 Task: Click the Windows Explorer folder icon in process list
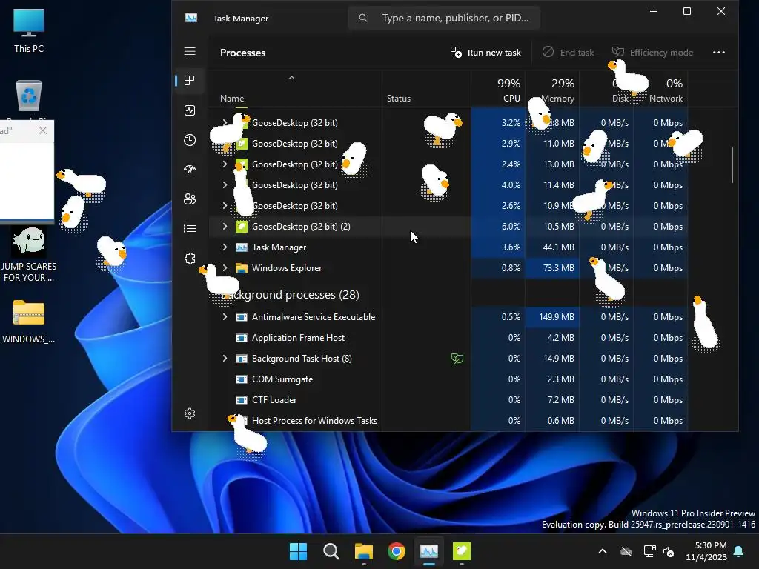241,268
